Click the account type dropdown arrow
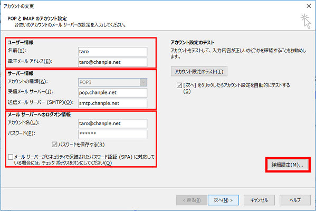 143,82
